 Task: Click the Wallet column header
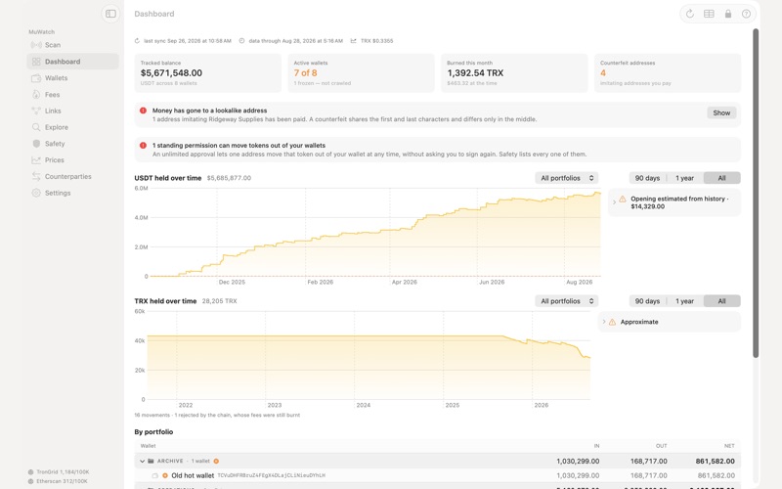pos(149,446)
